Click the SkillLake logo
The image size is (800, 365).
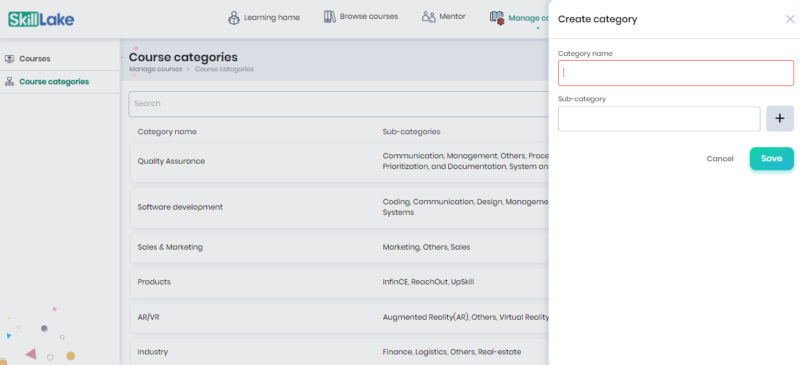(x=41, y=19)
